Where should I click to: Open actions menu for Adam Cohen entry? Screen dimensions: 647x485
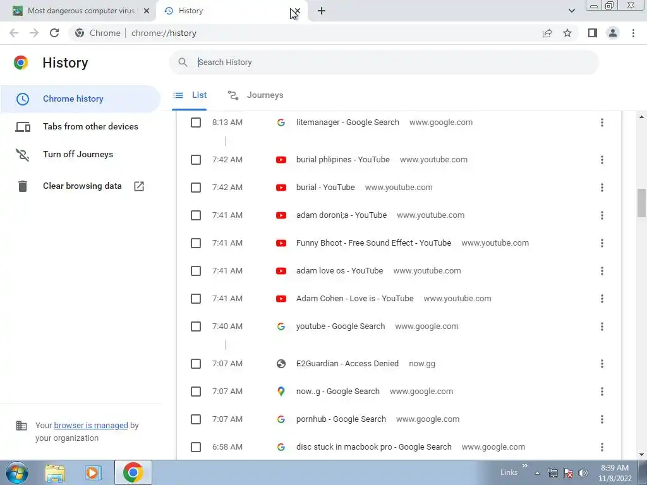pyautogui.click(x=602, y=299)
